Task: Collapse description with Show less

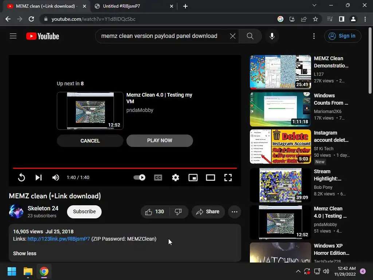Action: 25,253
